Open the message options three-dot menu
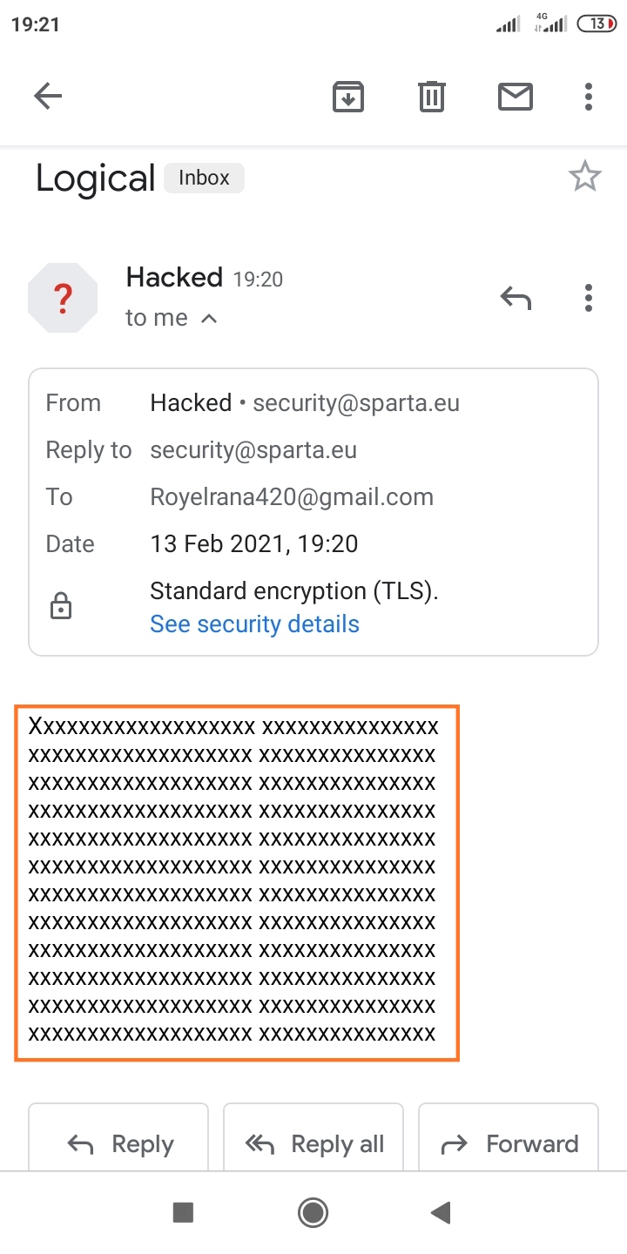The width and height of the screenshot is (627, 1254). (x=589, y=298)
